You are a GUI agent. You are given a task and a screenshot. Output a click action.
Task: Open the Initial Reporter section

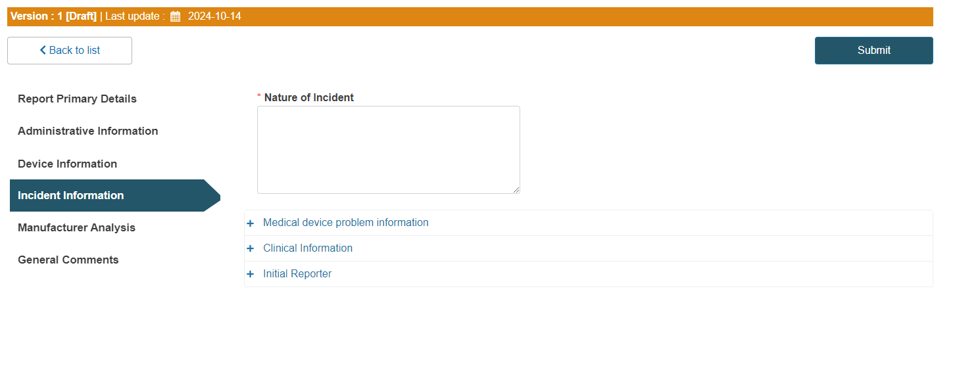297,274
